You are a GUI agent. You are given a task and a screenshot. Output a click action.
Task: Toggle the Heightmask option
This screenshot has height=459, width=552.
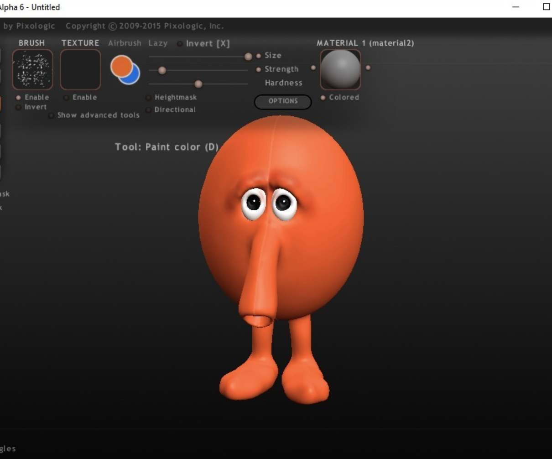pos(148,98)
